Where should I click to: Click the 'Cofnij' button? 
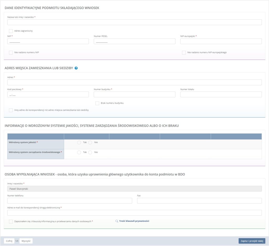(x=9, y=241)
